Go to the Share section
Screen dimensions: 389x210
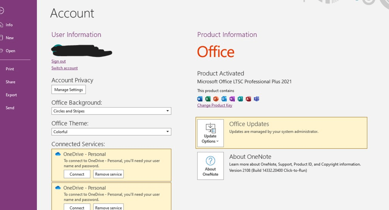click(x=10, y=82)
